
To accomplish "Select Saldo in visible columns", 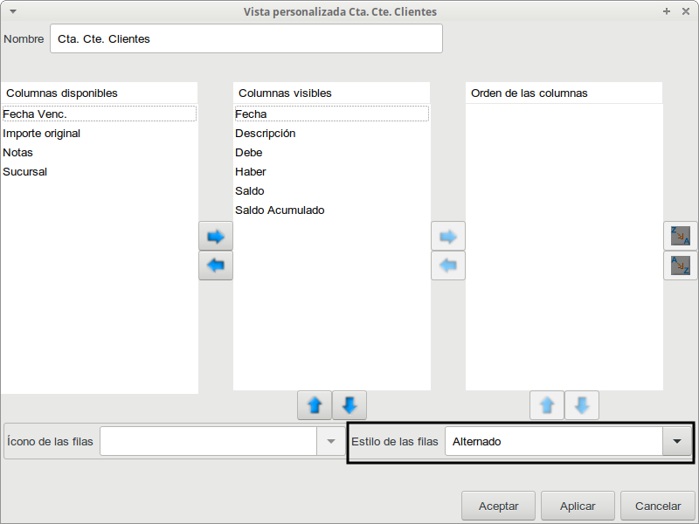I will [x=331, y=190].
